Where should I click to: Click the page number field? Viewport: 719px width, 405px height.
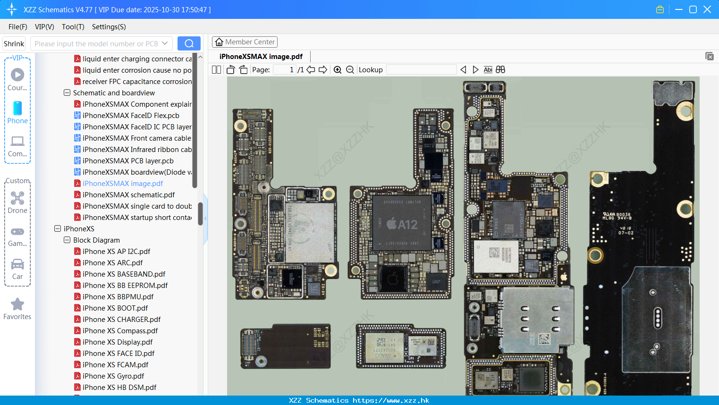tap(284, 69)
